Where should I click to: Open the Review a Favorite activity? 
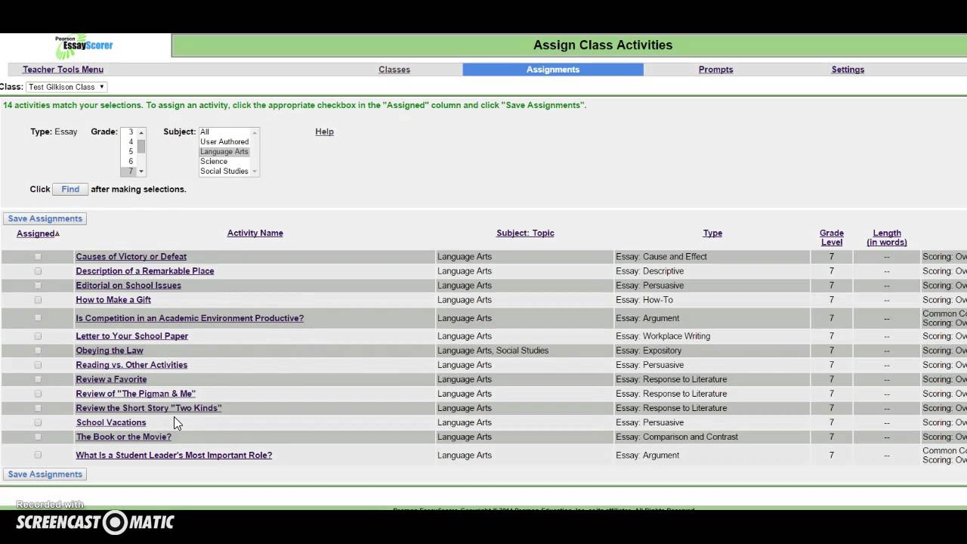[111, 379]
